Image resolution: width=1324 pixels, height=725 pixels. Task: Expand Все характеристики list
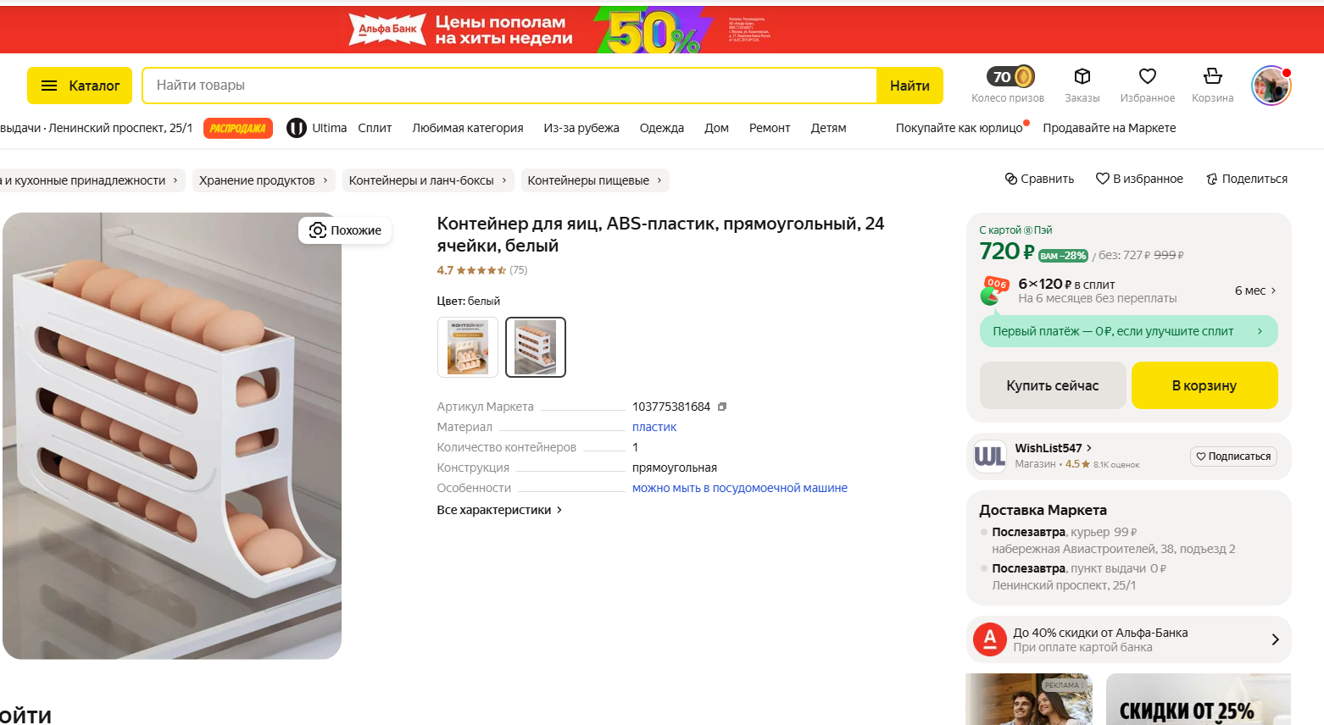pyautogui.click(x=499, y=510)
